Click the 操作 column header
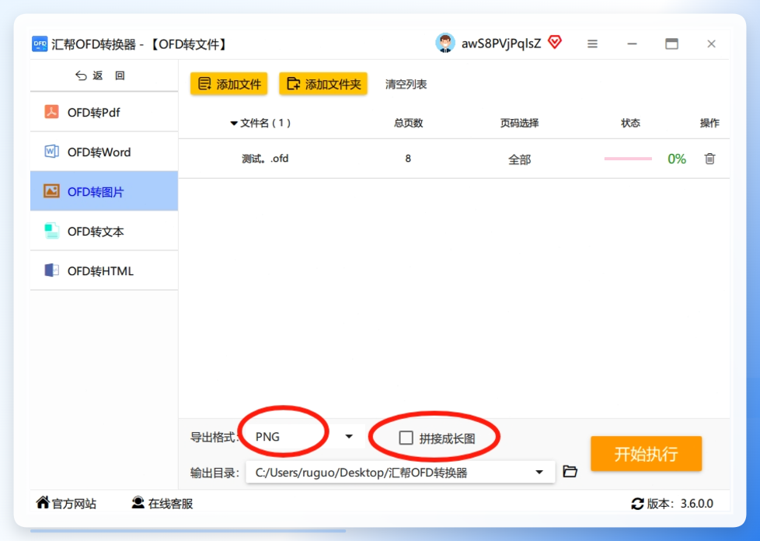 click(709, 123)
